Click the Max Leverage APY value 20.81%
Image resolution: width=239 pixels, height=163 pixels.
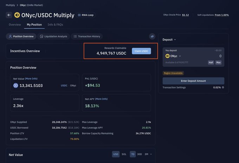click(x=147, y=128)
